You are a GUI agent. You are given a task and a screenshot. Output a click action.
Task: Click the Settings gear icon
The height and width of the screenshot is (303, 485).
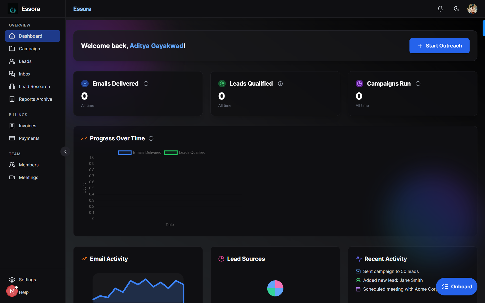[12, 280]
